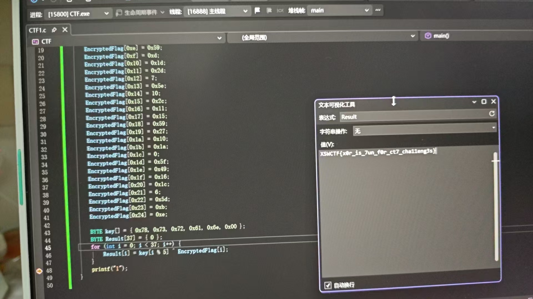Click the visualizer window dropdown arrow button

[474, 102]
